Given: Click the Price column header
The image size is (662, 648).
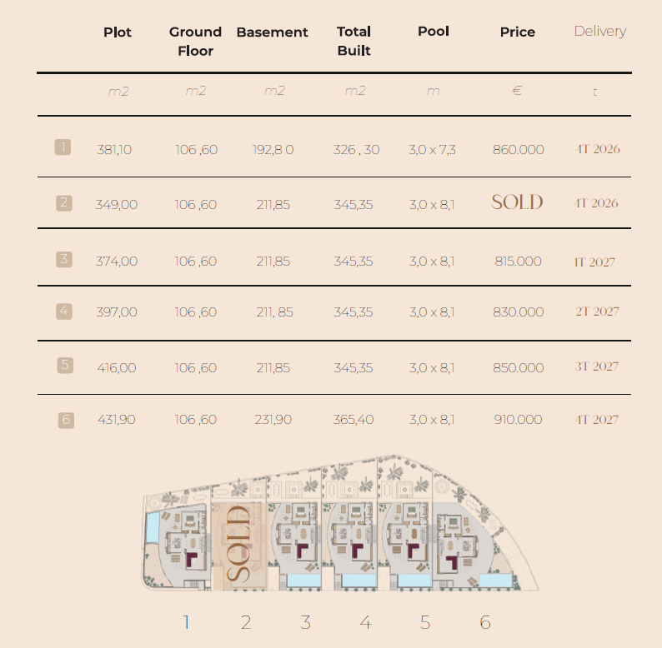Looking at the screenshot, I should pos(518,32).
